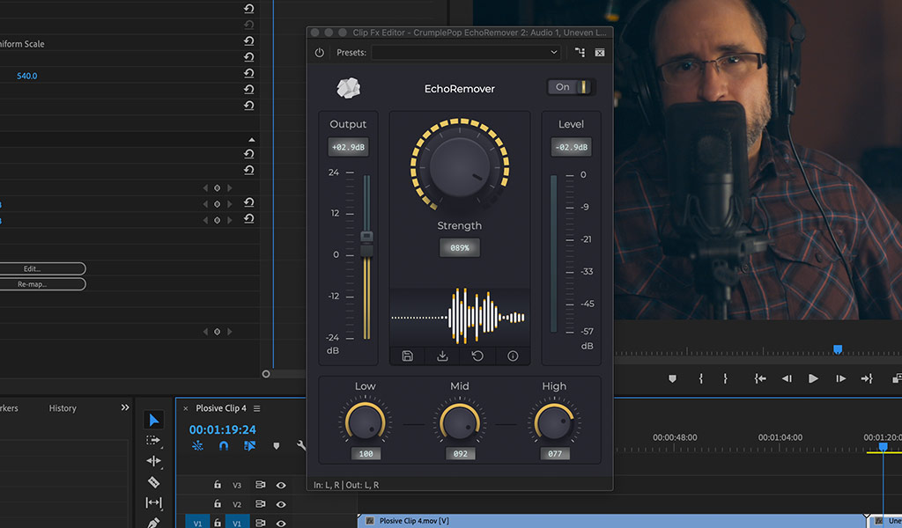Click the 00:01:19:24 playhead timecode
902x528 pixels.
pos(223,429)
